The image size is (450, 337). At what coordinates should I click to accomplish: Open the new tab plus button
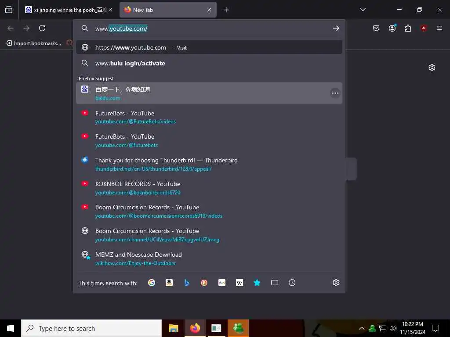(226, 10)
